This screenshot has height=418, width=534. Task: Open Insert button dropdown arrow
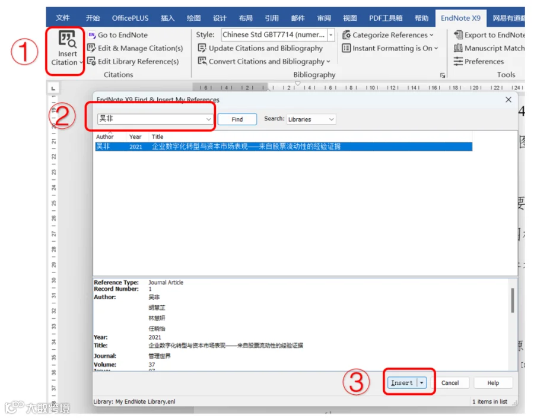coord(422,383)
